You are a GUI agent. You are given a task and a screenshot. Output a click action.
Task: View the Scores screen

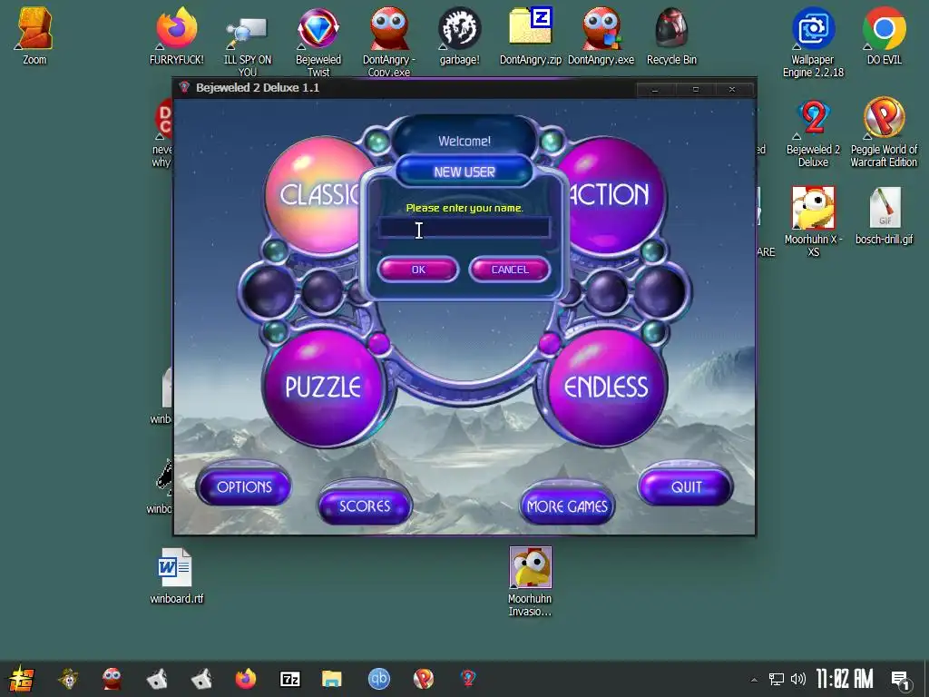click(365, 506)
